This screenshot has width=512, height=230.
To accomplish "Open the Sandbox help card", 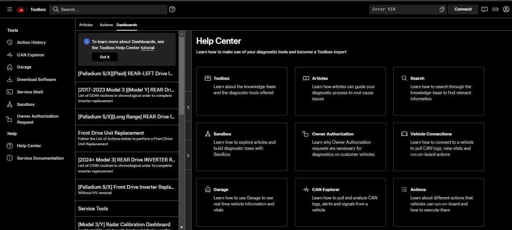I will pos(242,147).
